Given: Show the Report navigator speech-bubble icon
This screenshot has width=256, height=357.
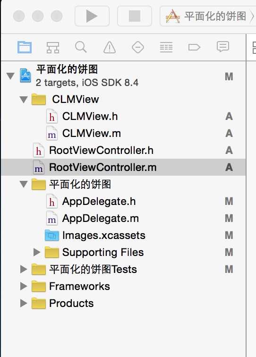Looking at the screenshot, I should point(223,47).
